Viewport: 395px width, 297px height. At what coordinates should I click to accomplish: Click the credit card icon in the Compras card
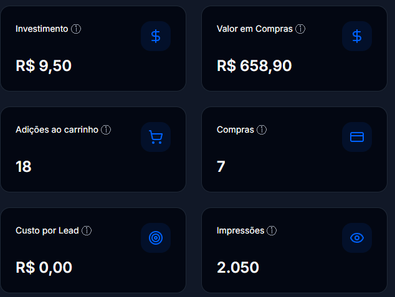tap(357, 137)
